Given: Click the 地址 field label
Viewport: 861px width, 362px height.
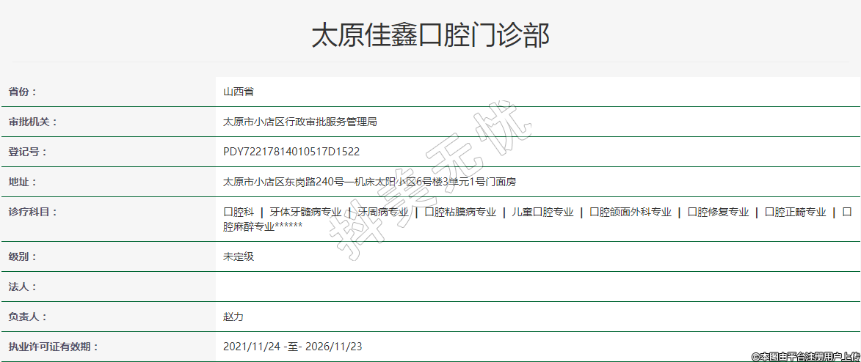Looking at the screenshot, I should coord(22,182).
